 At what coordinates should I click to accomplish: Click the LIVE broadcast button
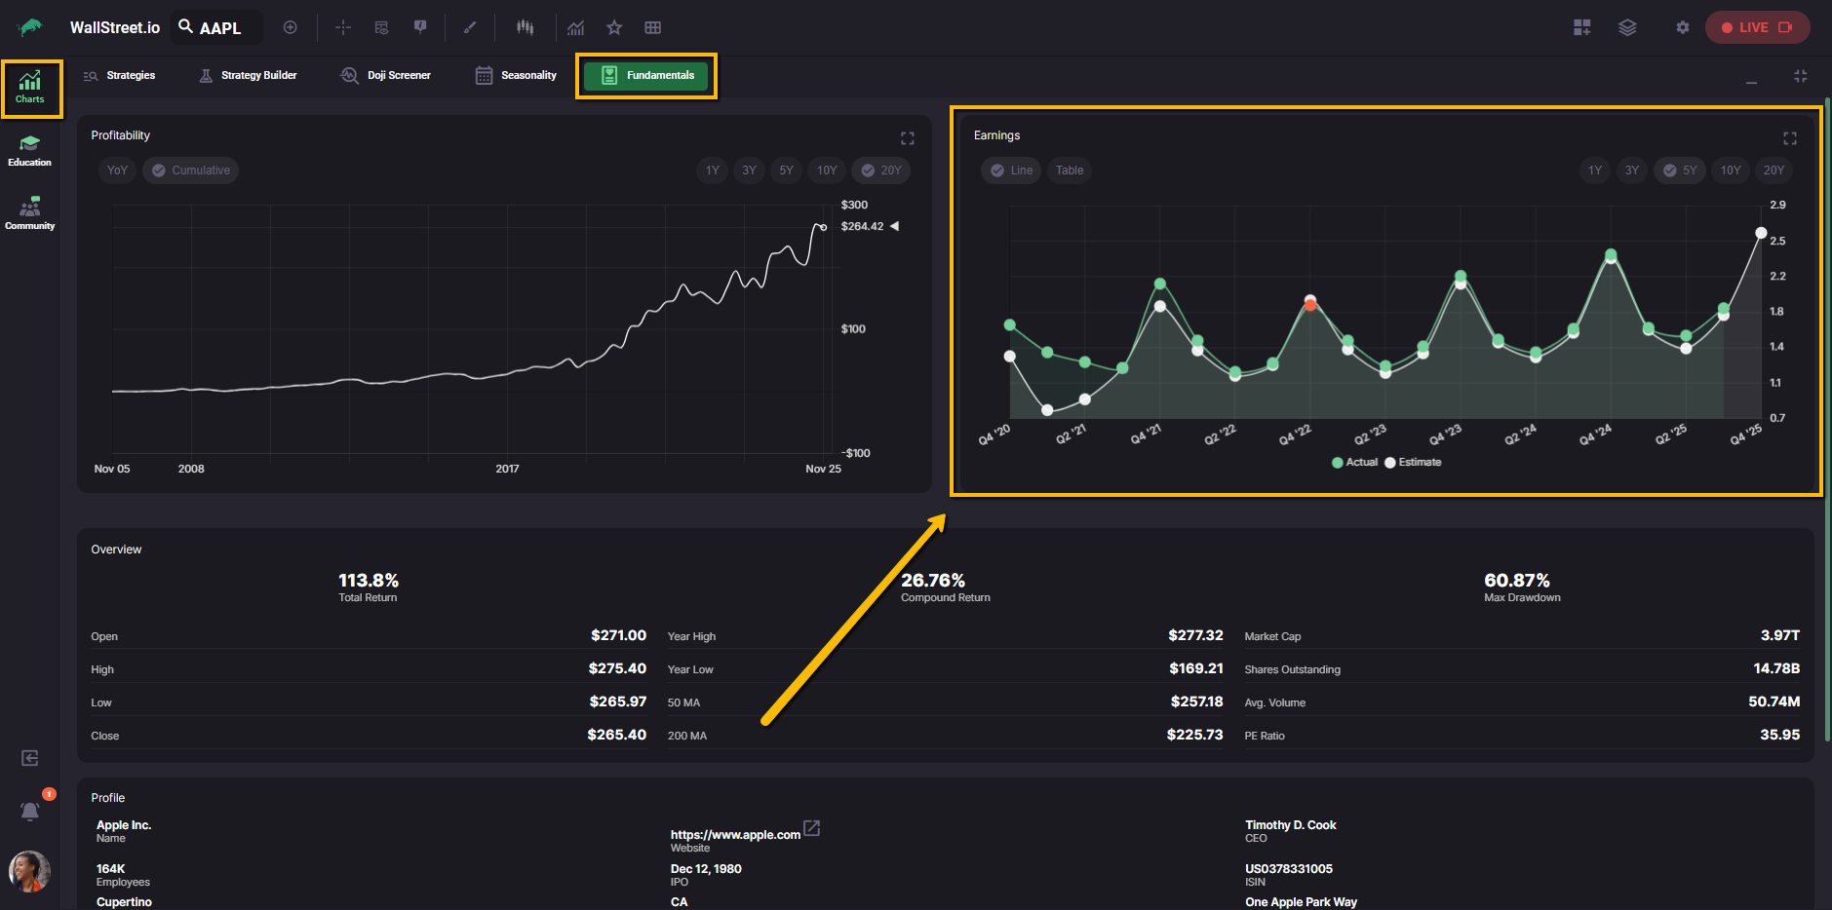(1757, 27)
